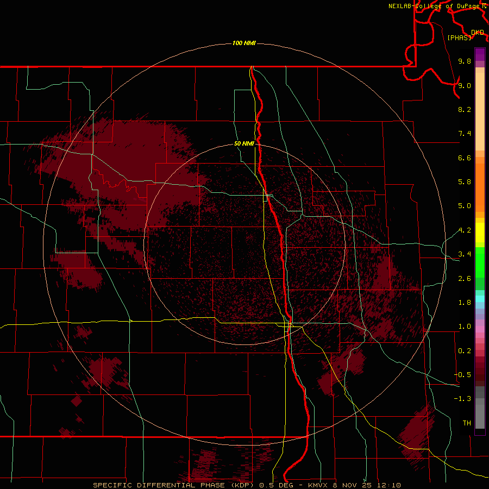Pick the yellow band of the color bar

point(480,233)
